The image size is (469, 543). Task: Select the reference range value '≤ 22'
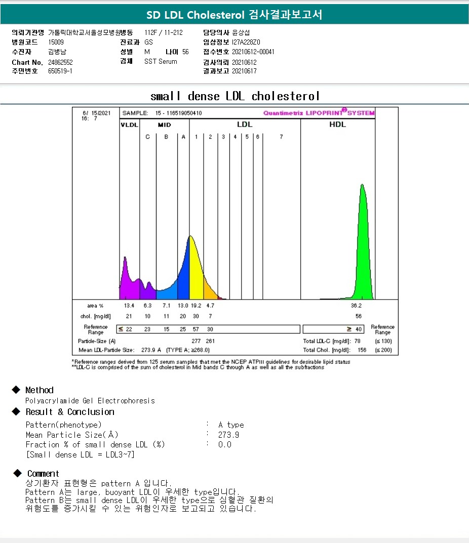[125, 329]
